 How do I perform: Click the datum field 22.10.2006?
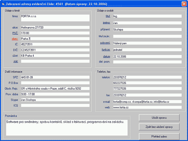(x=147, y=56)
